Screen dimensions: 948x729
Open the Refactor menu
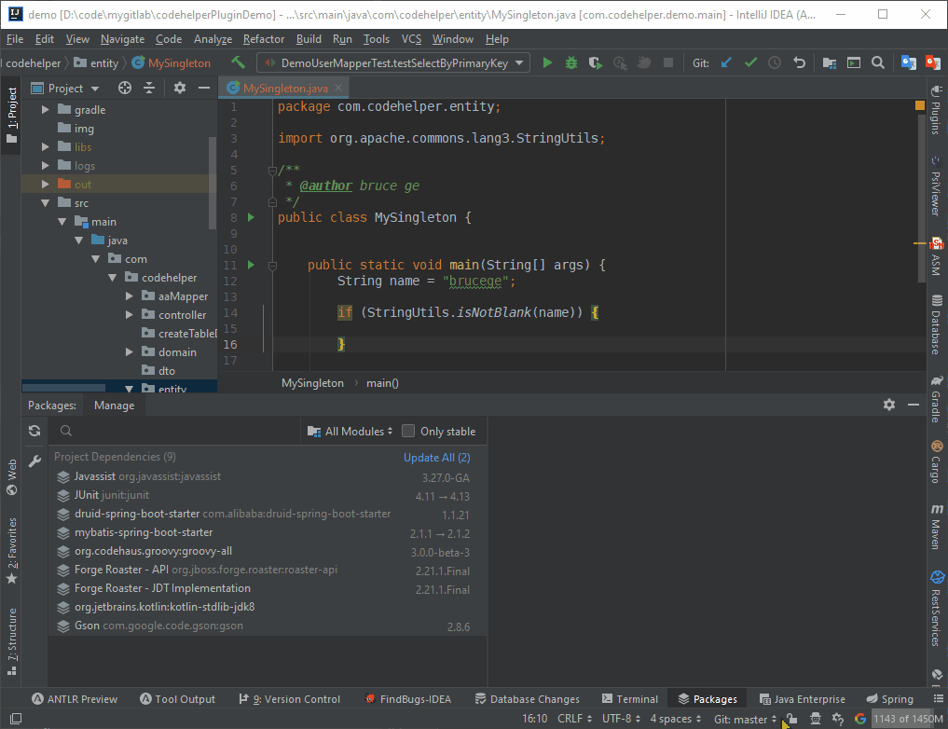click(264, 38)
